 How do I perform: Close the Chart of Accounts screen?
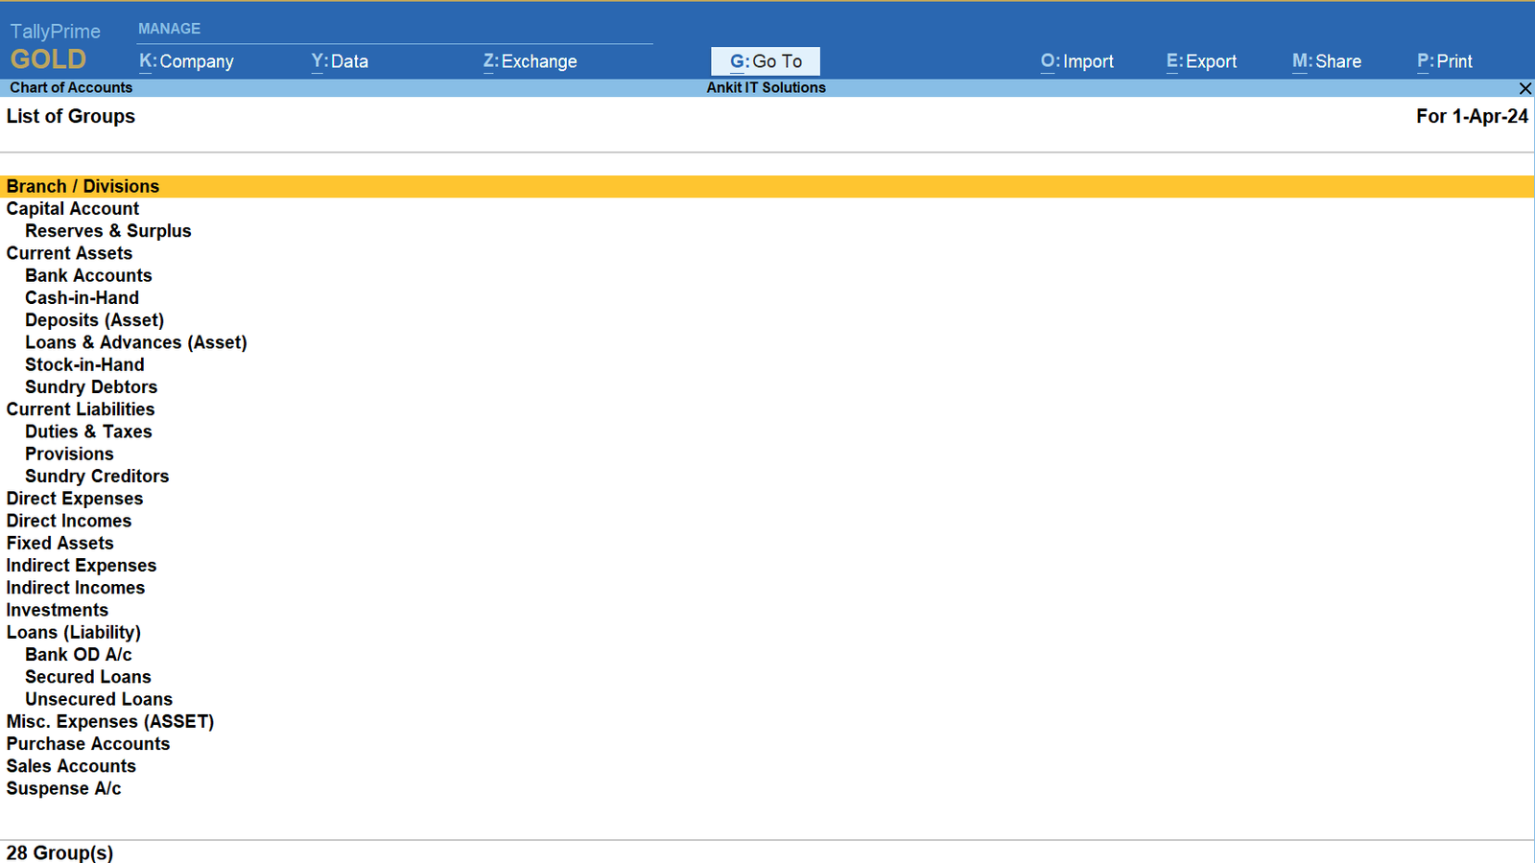coord(1524,88)
